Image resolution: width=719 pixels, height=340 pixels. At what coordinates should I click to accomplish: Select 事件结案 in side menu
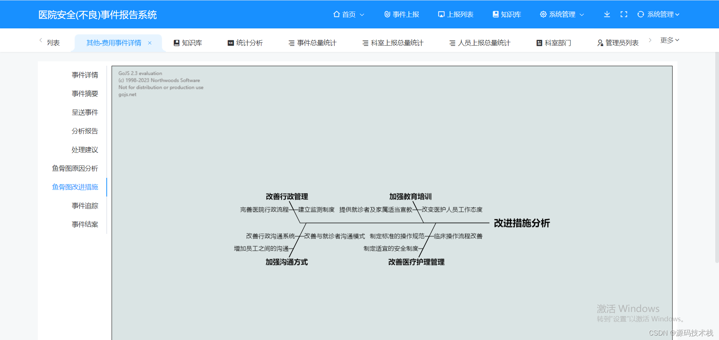(85, 225)
